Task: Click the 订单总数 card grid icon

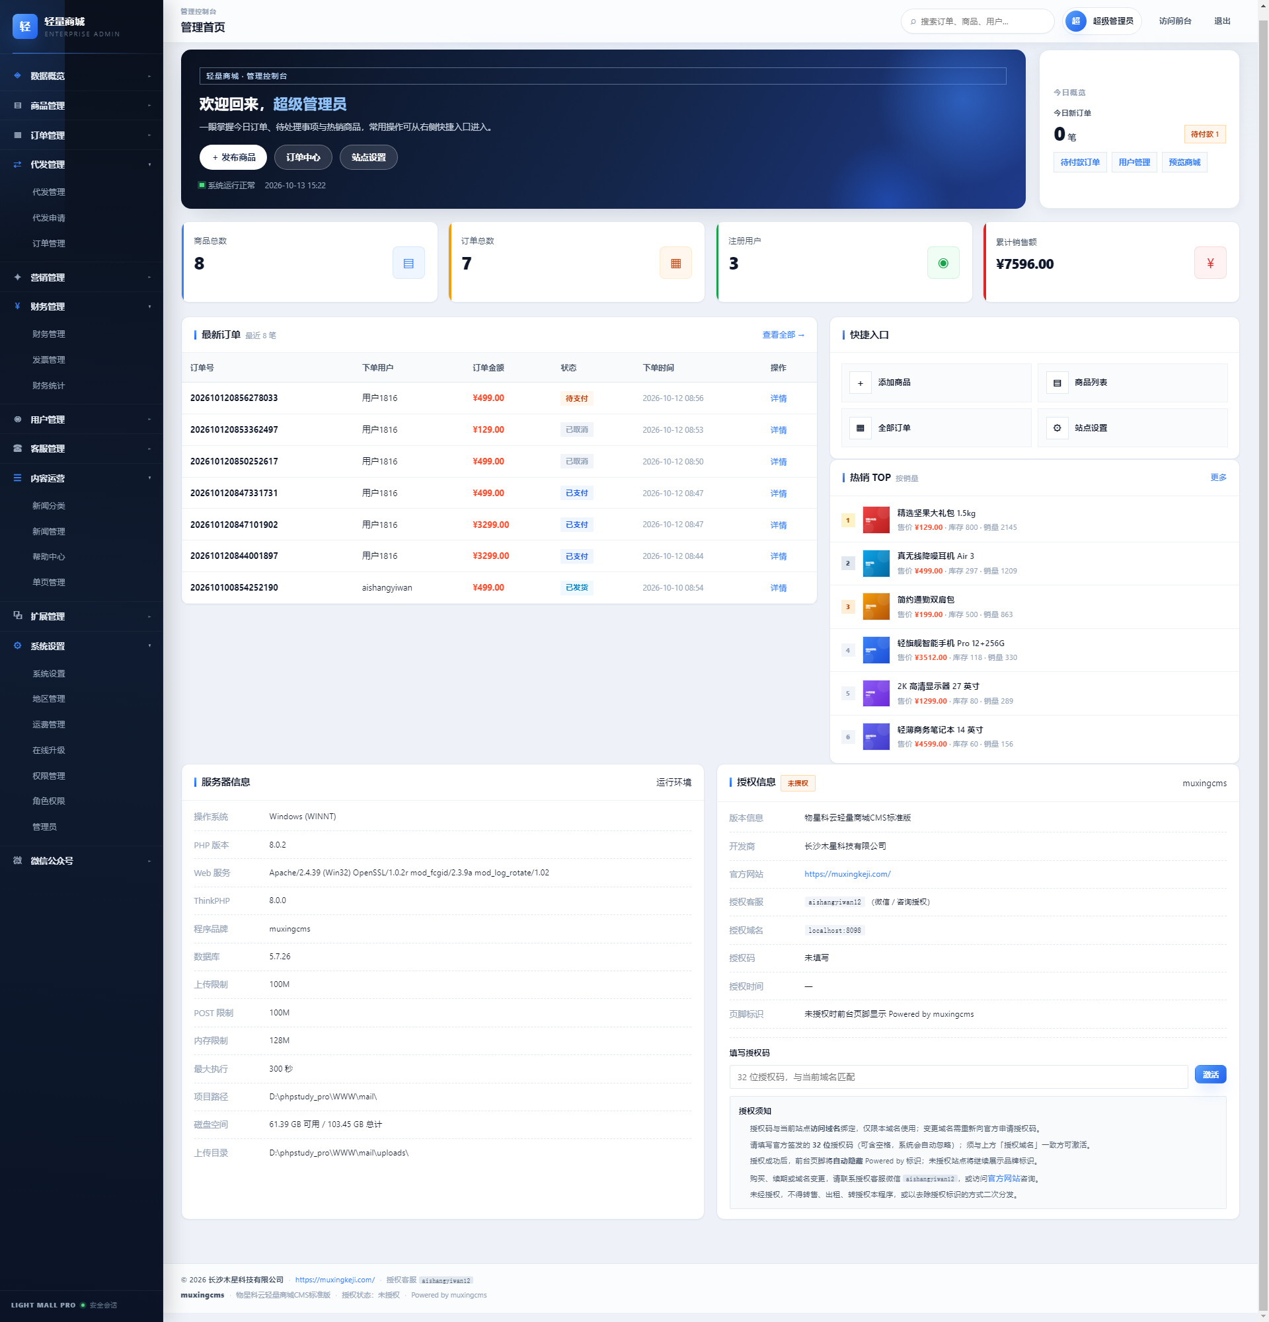Action: pos(675,263)
